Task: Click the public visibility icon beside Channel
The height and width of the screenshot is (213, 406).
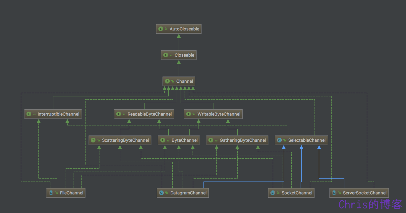Action: coord(173,81)
